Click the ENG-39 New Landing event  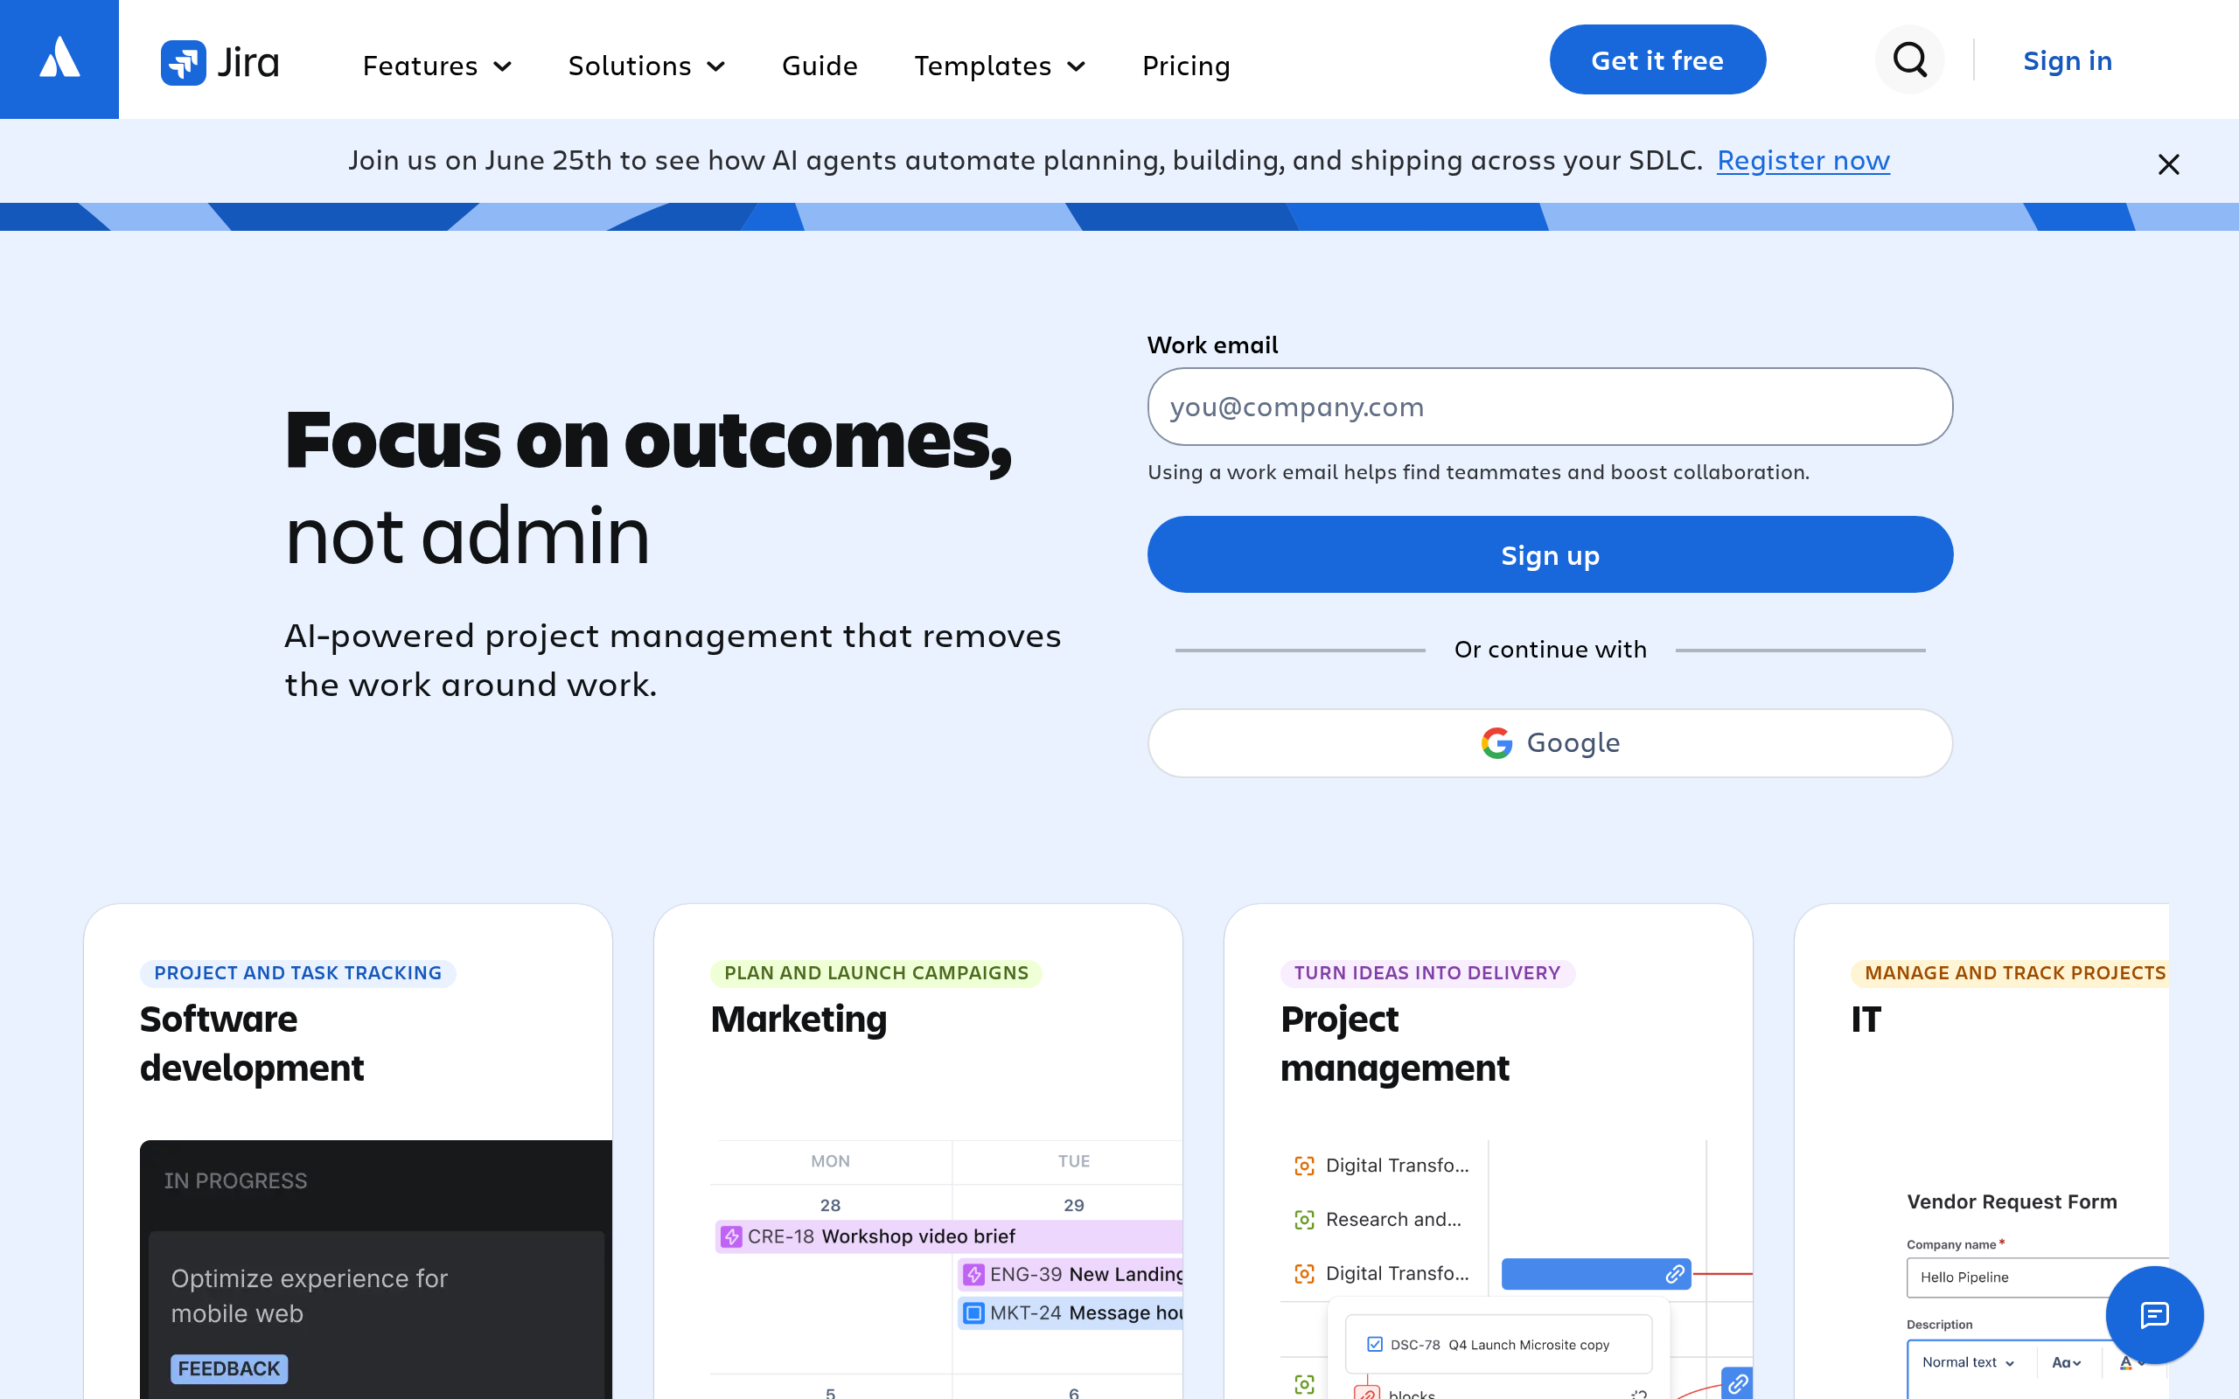click(x=1071, y=1275)
